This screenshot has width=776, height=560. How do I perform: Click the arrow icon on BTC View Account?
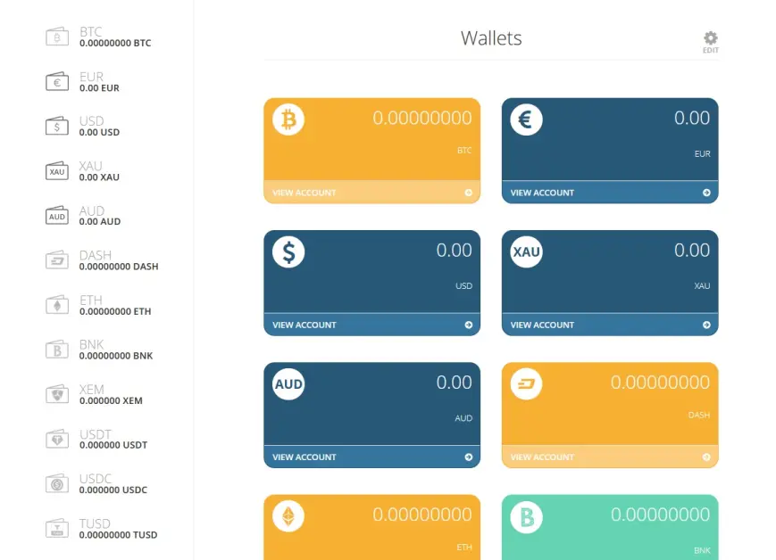tap(469, 193)
